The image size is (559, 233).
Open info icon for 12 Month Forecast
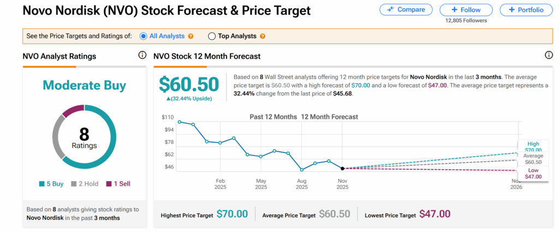pyautogui.click(x=549, y=56)
